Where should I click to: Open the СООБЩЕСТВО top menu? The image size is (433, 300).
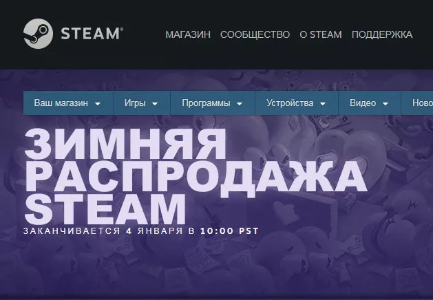click(x=255, y=35)
